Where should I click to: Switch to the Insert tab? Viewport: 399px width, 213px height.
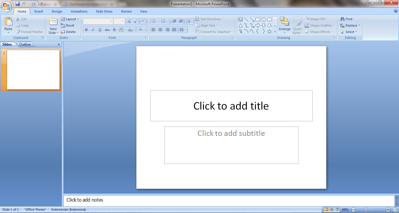tap(39, 11)
